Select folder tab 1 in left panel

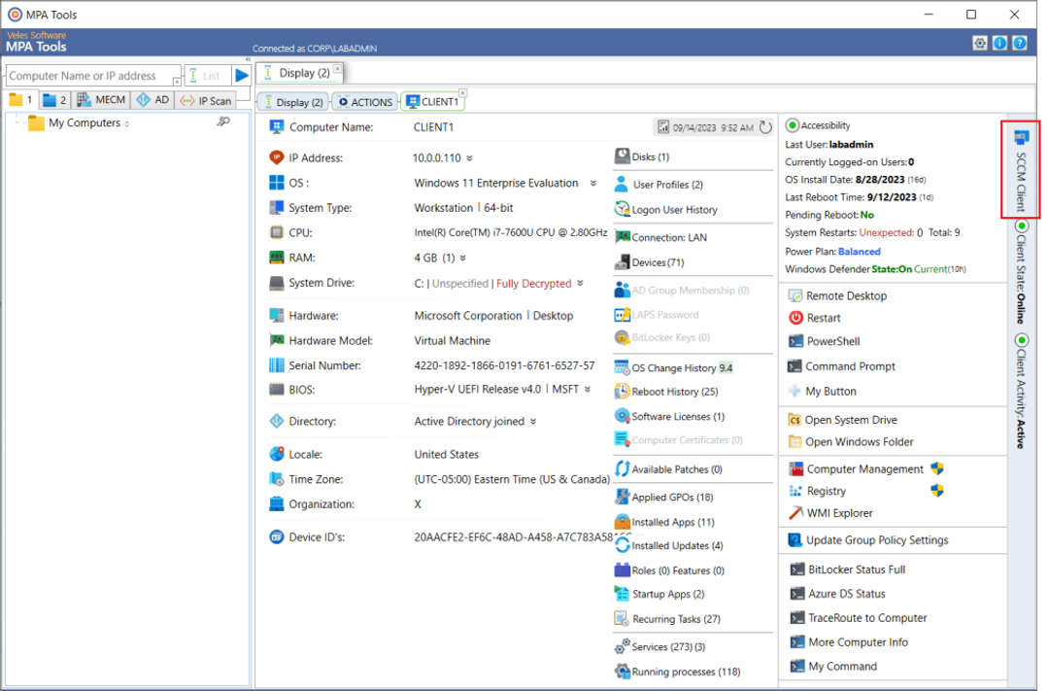tap(20, 100)
